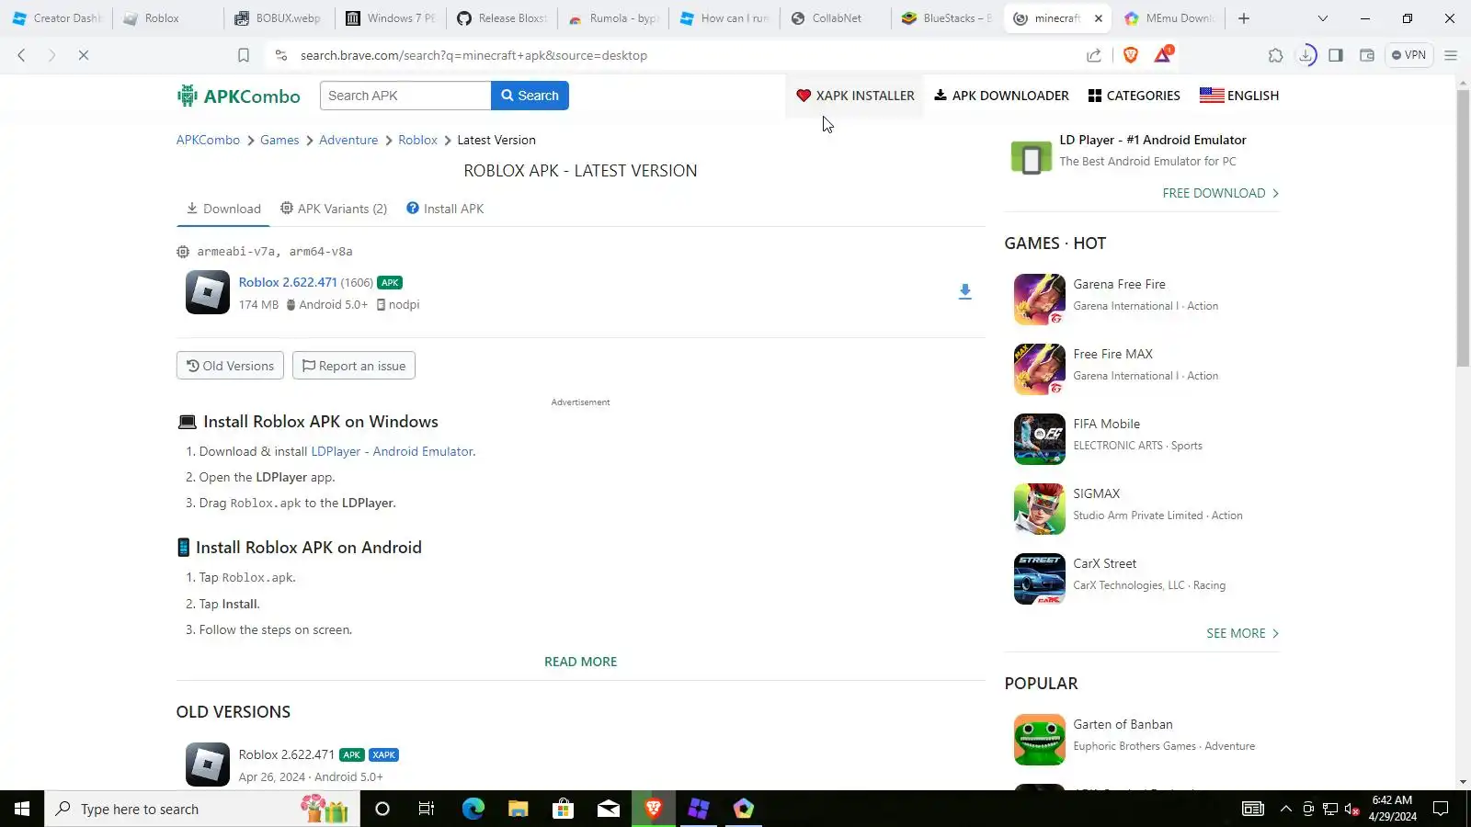Screen dimensions: 1471x827
Task: Bookmark this page with the bookmark icon
Action: click(244, 55)
